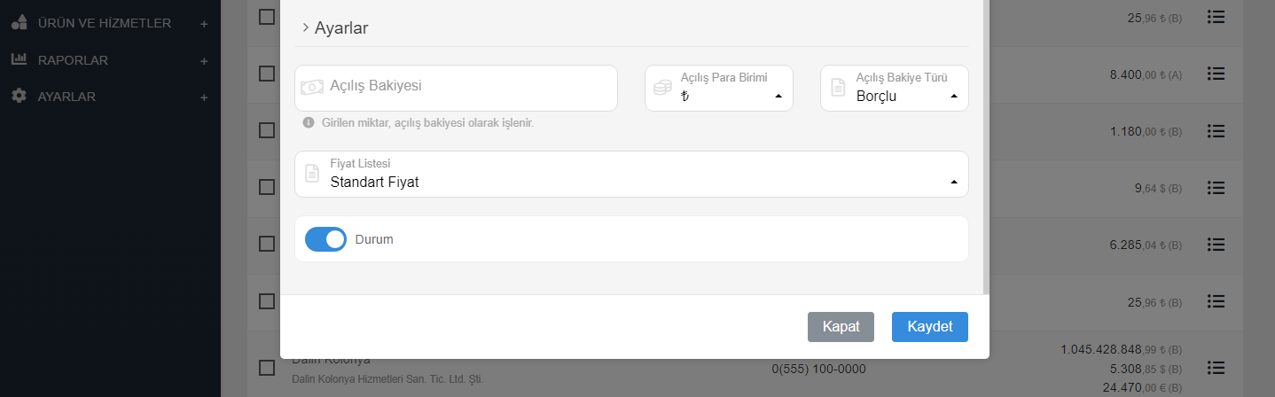Focus the Açılış Bakiyesi input field
Screen dimensions: 1275x397
[x=470, y=87]
